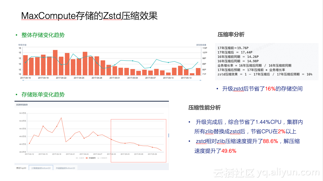The height and width of the screenshot is (181, 323).
Task: Click the bullet 升级zstd后节省了16%的存储空间
Action: 262,89
